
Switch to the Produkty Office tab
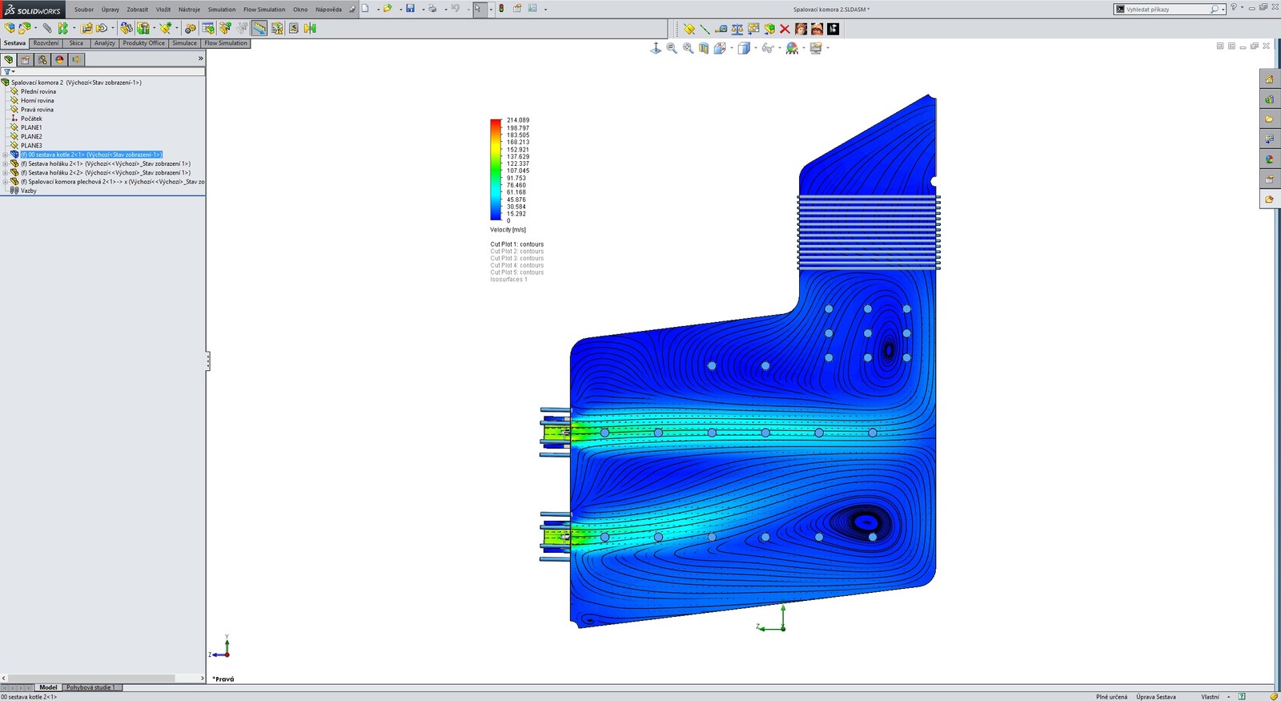pos(143,43)
